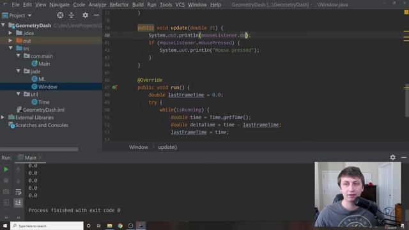409x230 pixels.
Task: Open Chrome from taskbar
Action: pyautogui.click(x=120, y=226)
